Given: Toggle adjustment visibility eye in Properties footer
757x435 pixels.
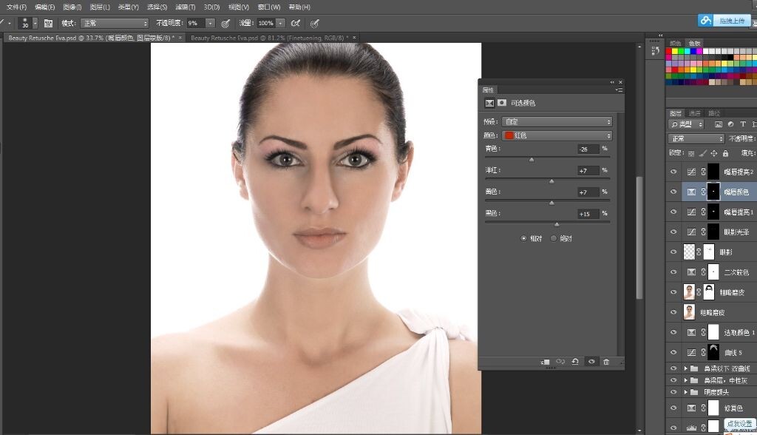Looking at the screenshot, I should [x=591, y=362].
